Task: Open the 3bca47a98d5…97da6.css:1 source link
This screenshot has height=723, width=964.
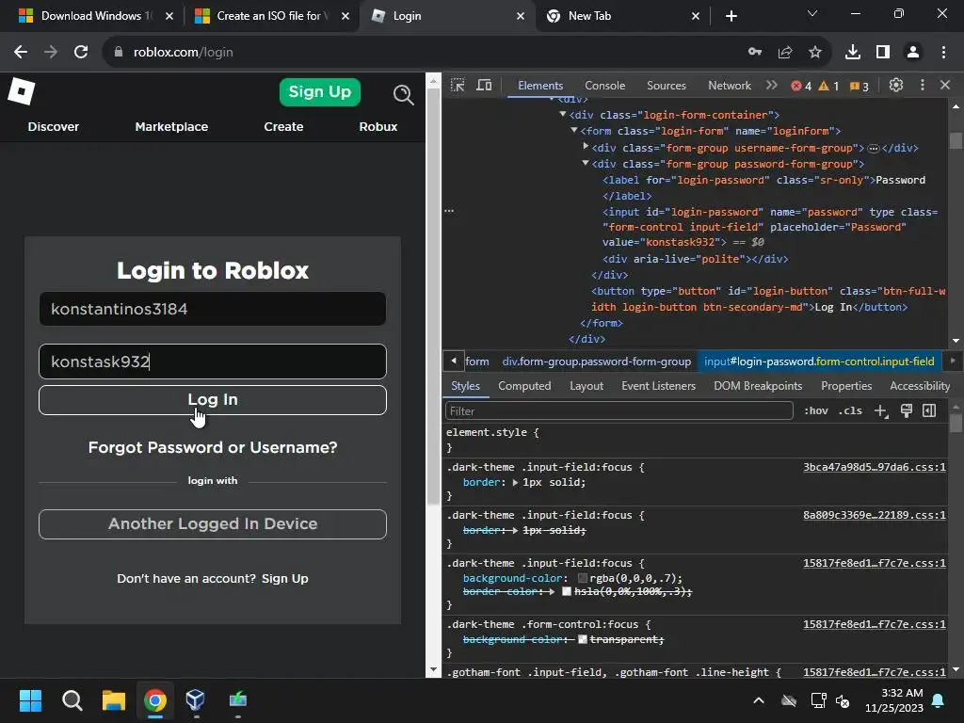Action: click(875, 467)
